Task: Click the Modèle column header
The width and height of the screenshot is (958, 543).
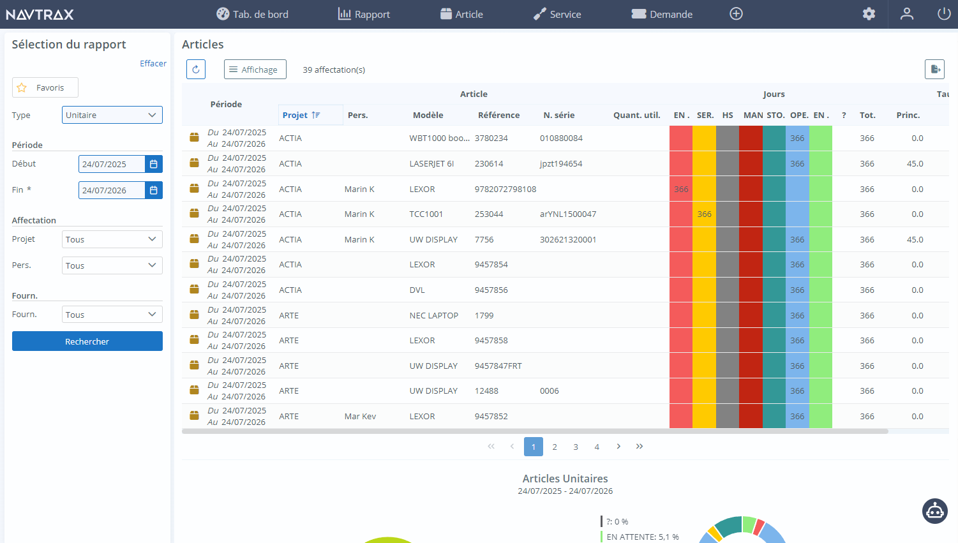Action: click(428, 115)
